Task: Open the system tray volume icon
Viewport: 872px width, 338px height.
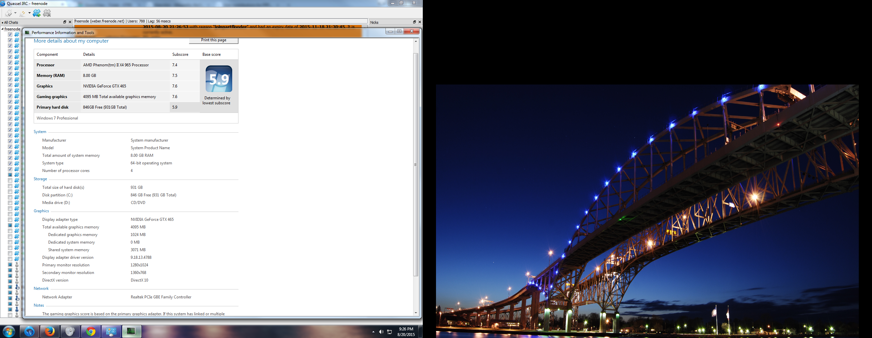Action: pos(381,332)
